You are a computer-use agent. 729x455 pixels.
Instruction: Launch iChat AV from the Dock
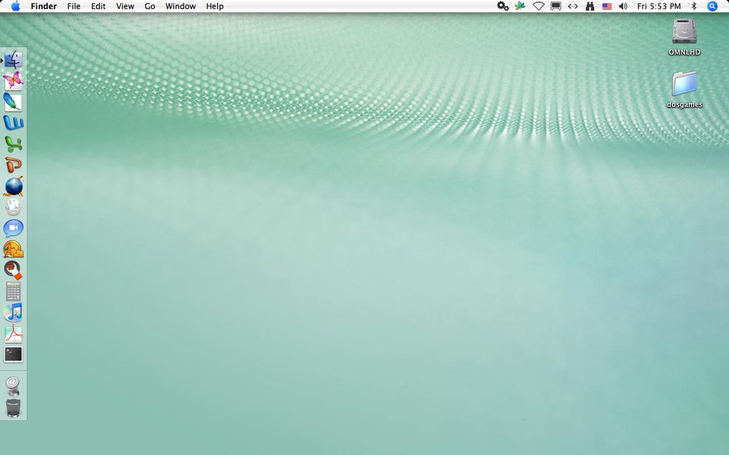[13, 227]
